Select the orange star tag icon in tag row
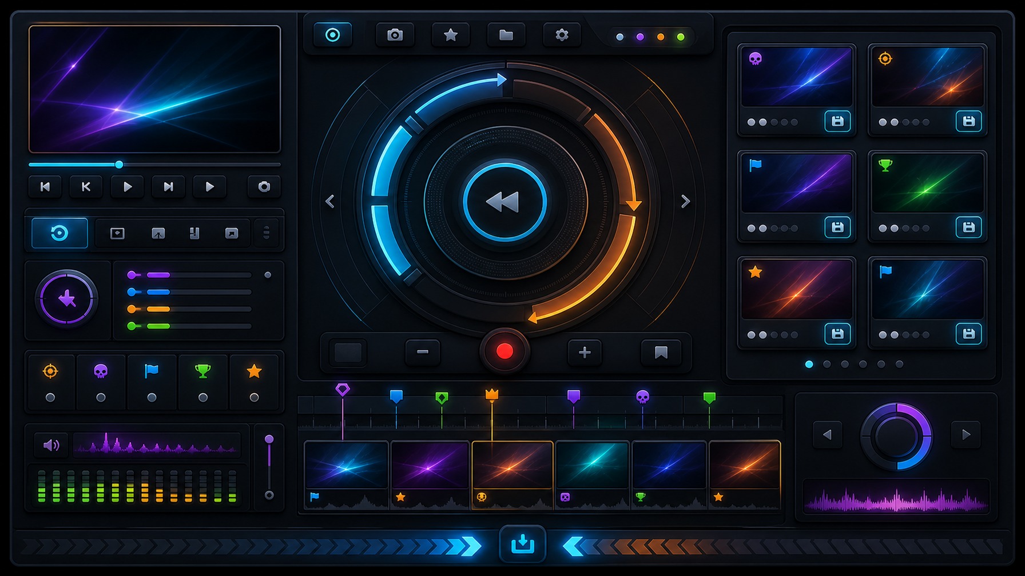 tap(254, 371)
